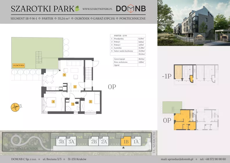Select segment 2B on the site plan
230x163 pixels.
click(x=94, y=141)
